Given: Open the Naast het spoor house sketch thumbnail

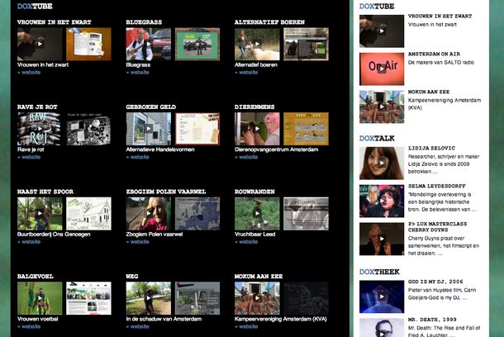Looking at the screenshot, I should (88, 214).
